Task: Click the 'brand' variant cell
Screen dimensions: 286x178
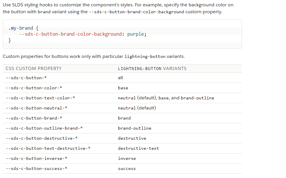Action: point(124,118)
